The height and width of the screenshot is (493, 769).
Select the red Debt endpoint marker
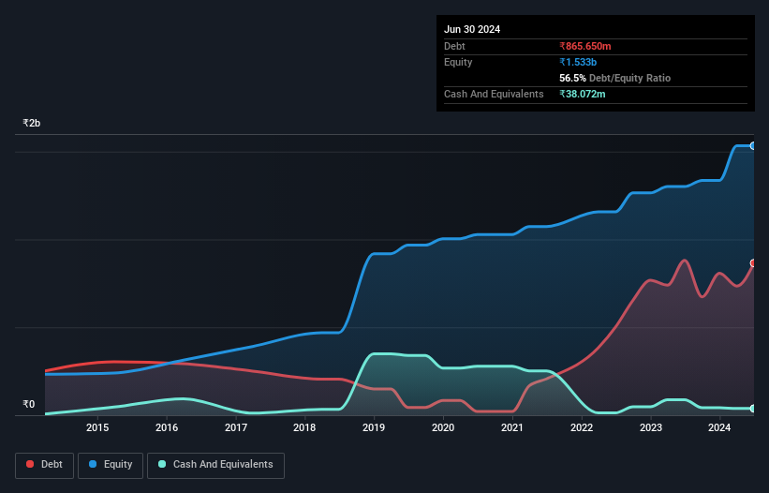pyautogui.click(x=753, y=263)
